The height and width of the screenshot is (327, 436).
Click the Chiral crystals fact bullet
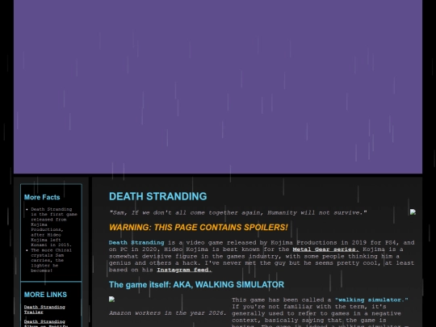[x=52, y=260]
